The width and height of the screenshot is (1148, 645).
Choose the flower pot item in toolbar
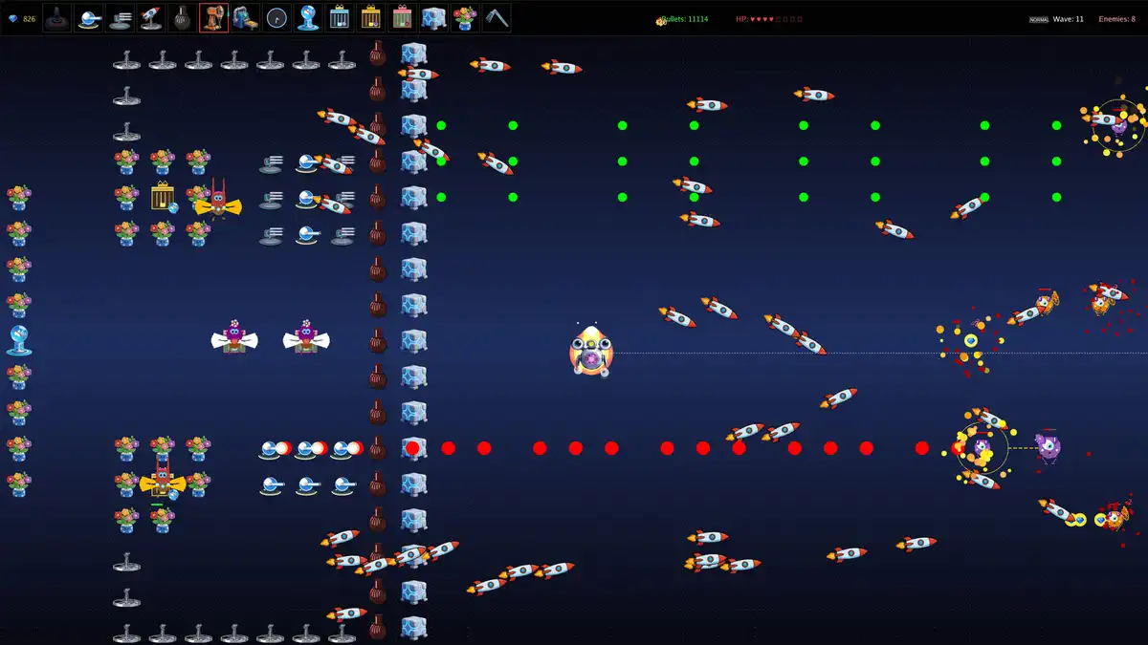[465, 17]
